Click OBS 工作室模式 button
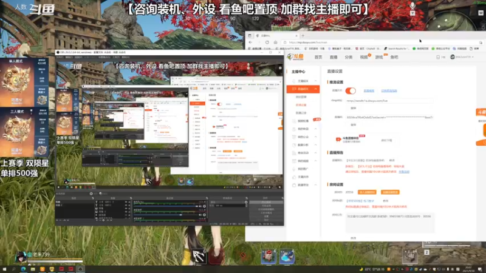This screenshot has width=486, height=273. pyautogui.click(x=266, y=213)
